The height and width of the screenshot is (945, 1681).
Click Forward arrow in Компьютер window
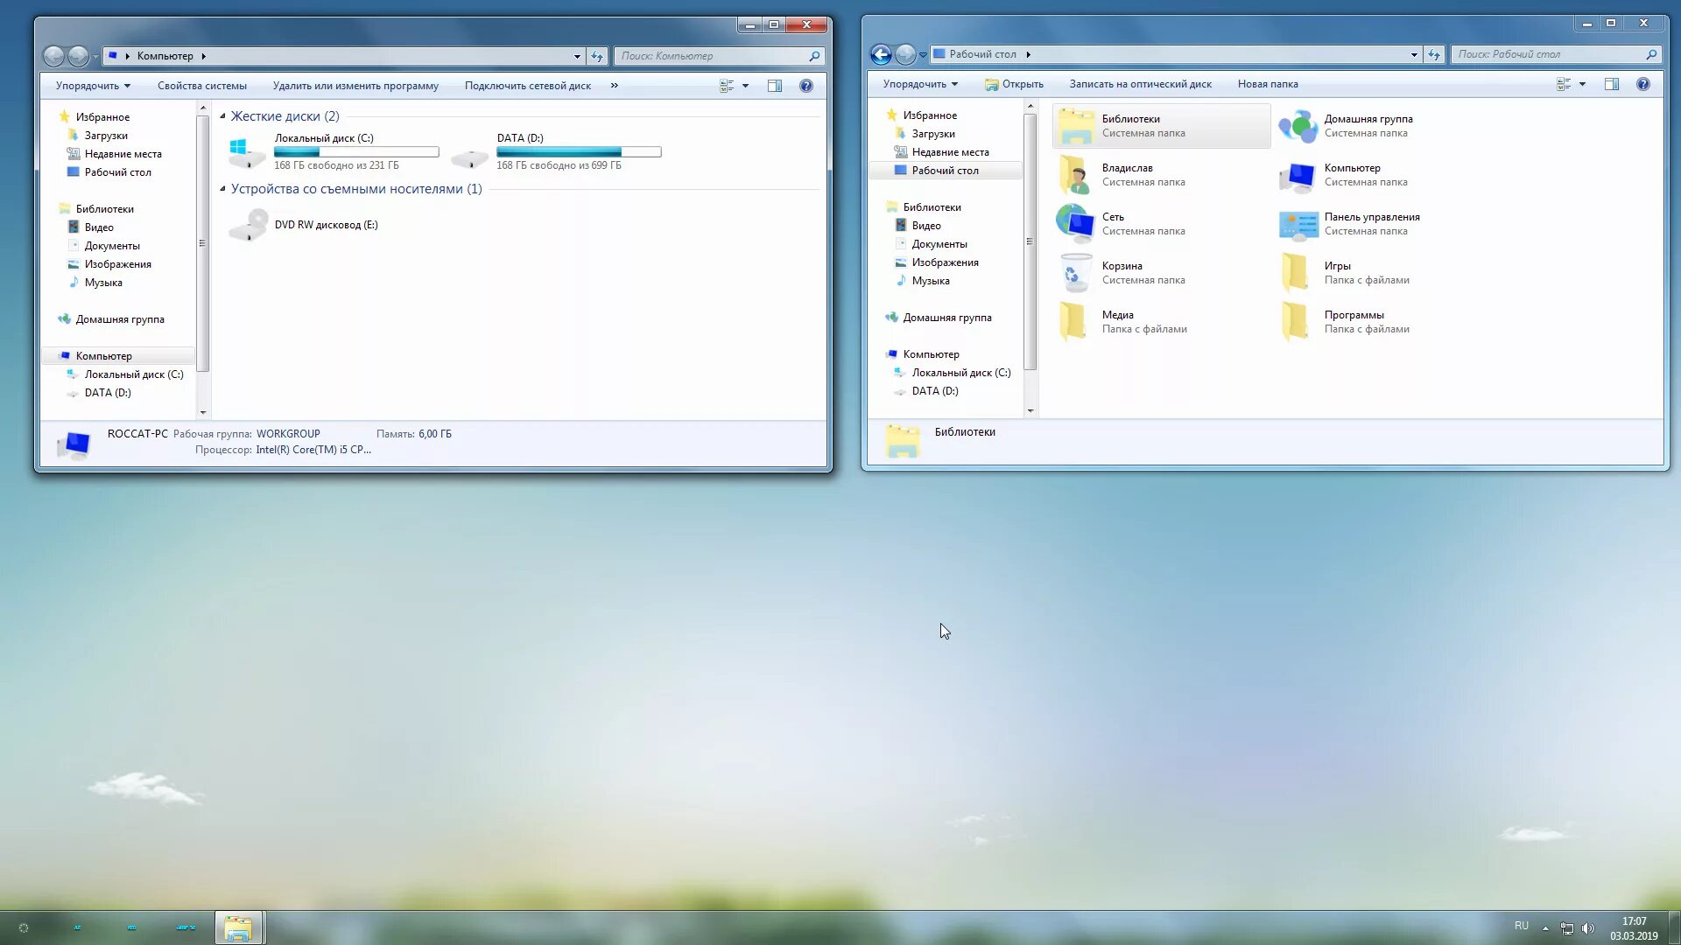(x=78, y=56)
